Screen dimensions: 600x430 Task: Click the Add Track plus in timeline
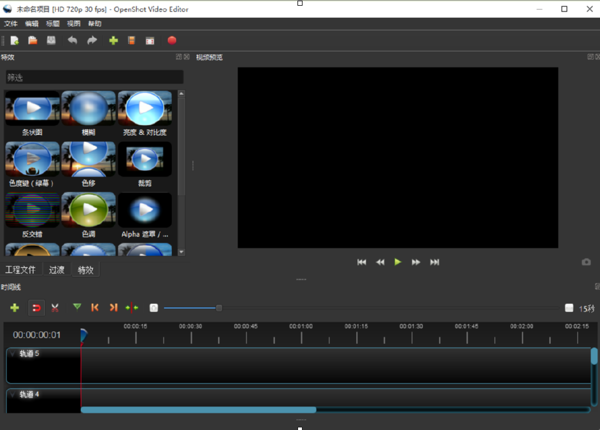pyautogui.click(x=15, y=308)
